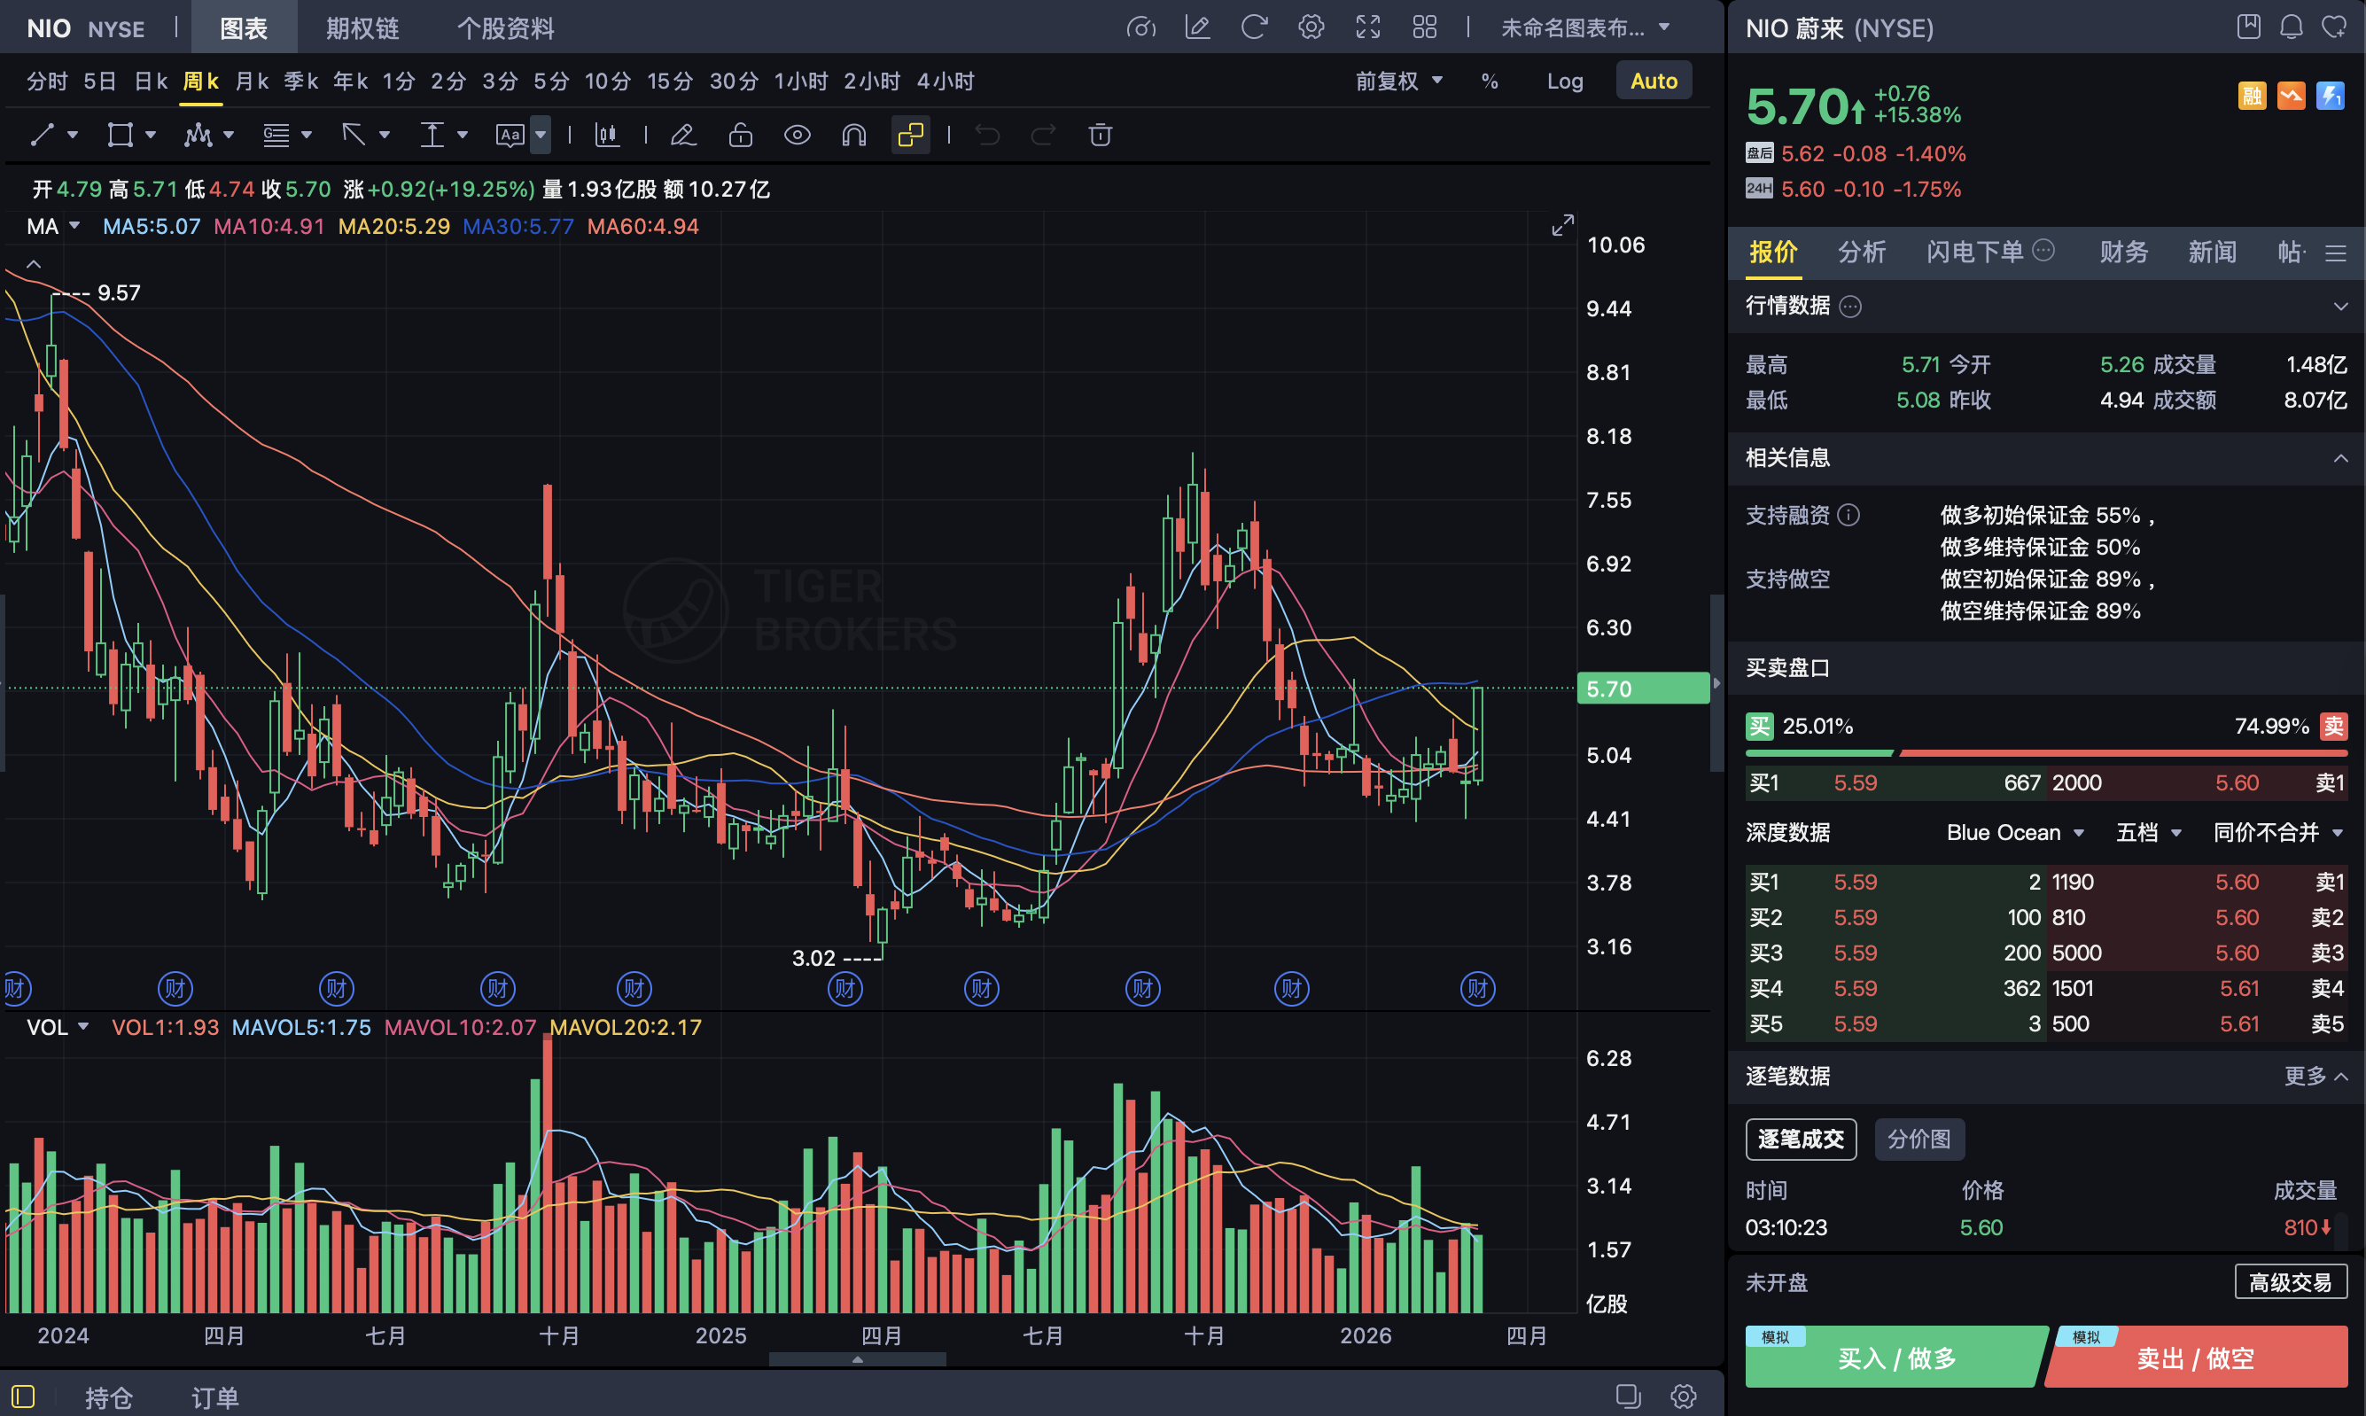Open the price alert bell icon
The height and width of the screenshot is (1416, 2366).
click(2291, 27)
